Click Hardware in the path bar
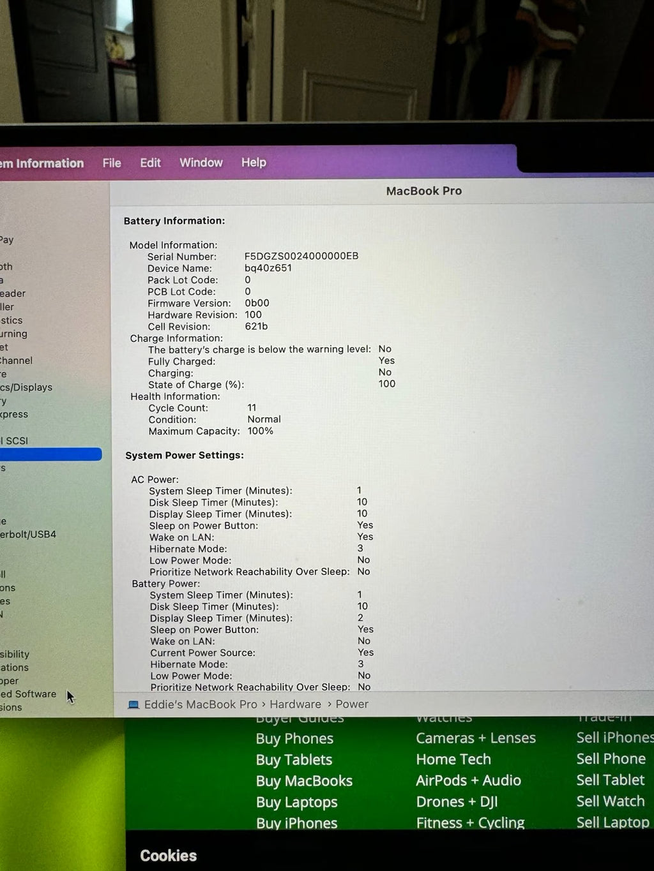 (295, 704)
